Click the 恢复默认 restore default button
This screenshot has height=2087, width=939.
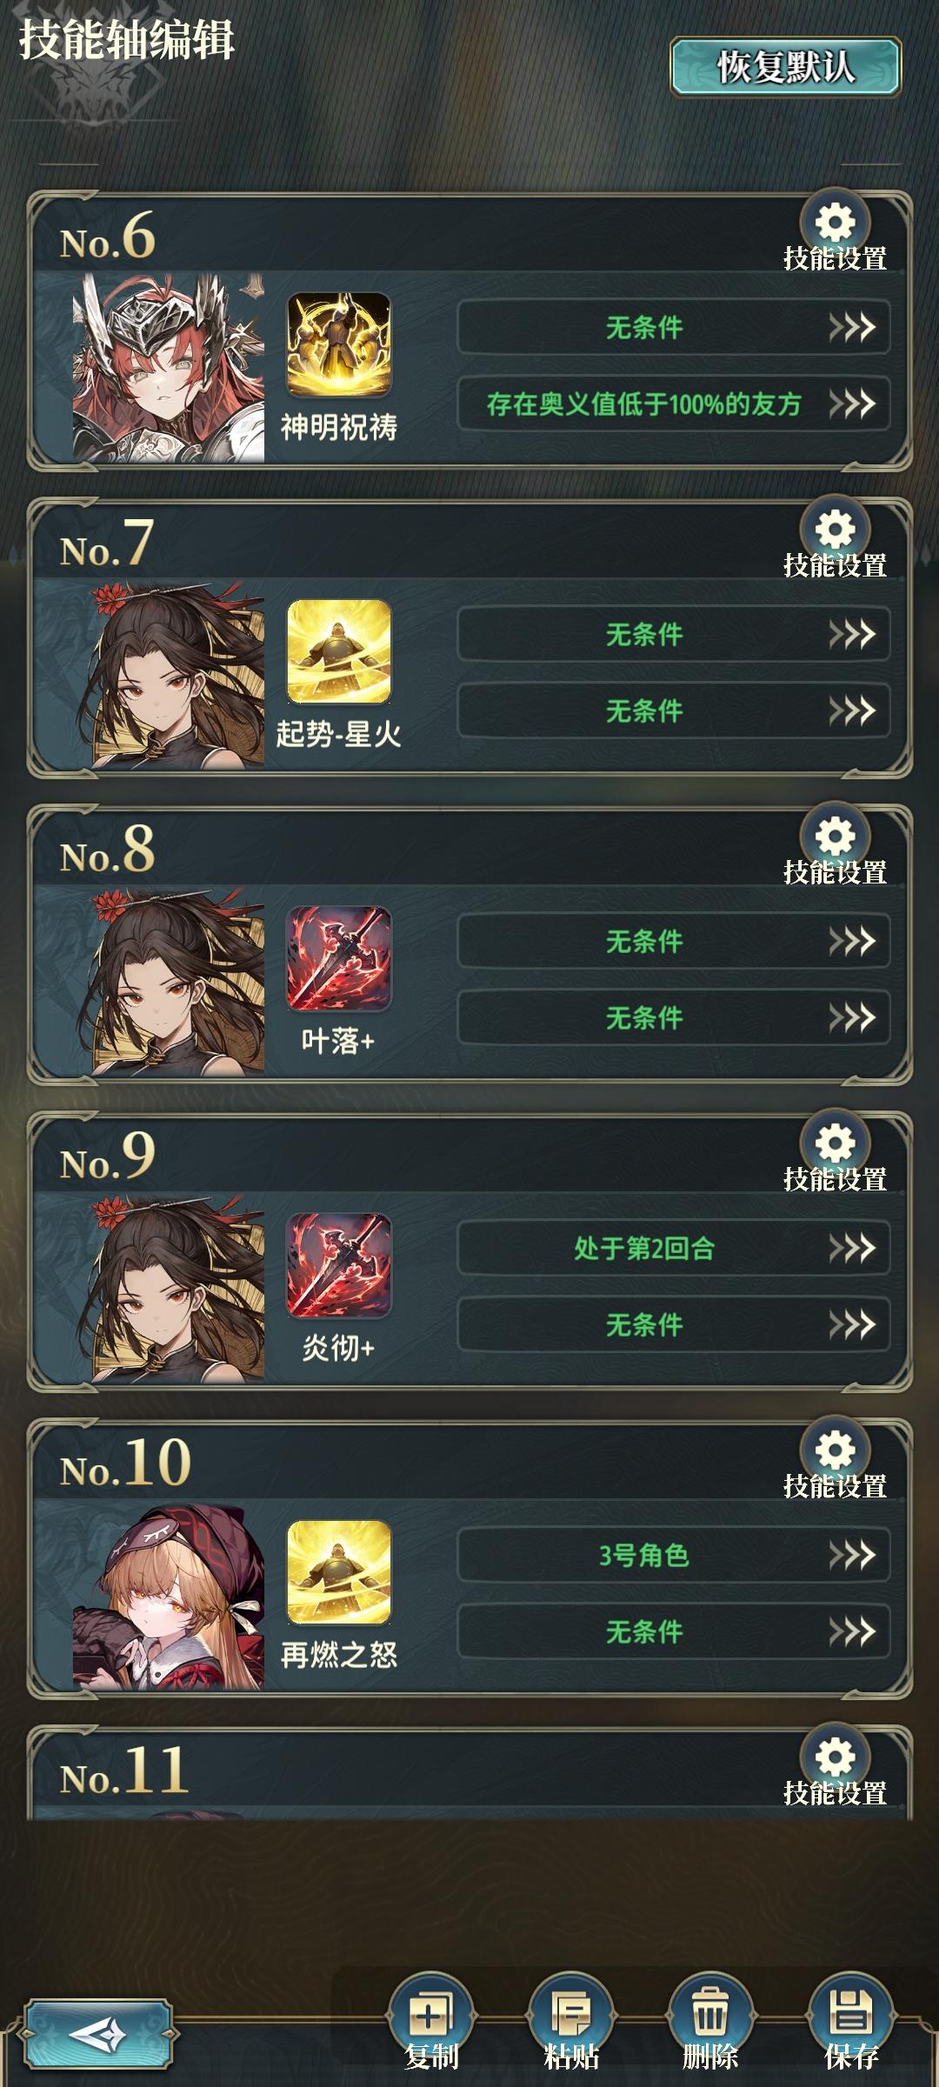pos(785,67)
